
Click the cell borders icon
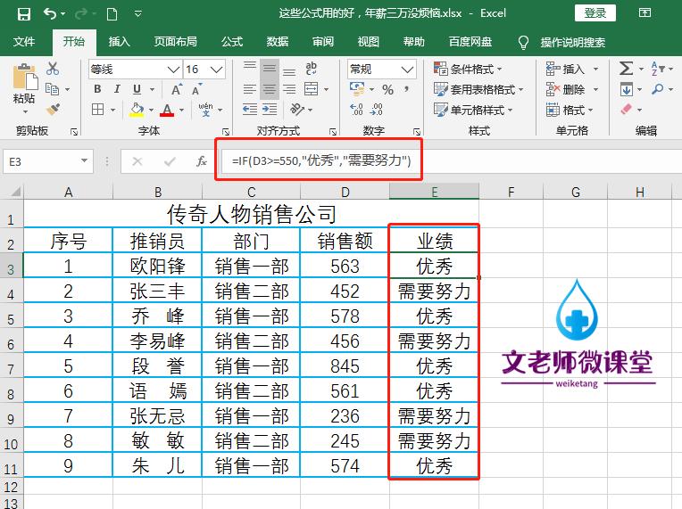click(x=98, y=109)
